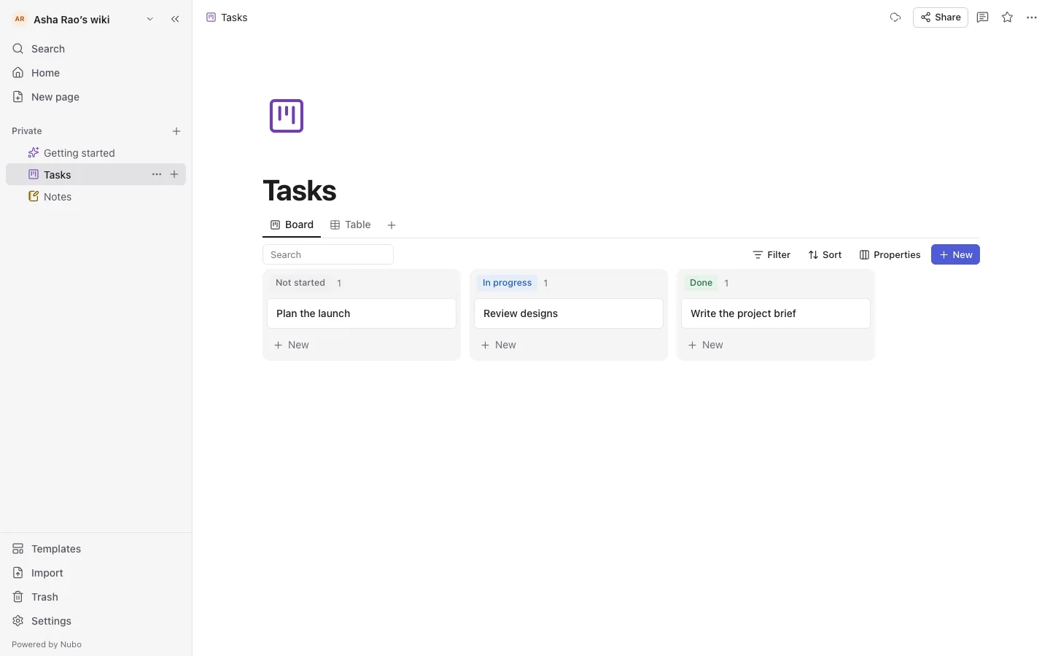Open Search in sidebar

(x=96, y=49)
